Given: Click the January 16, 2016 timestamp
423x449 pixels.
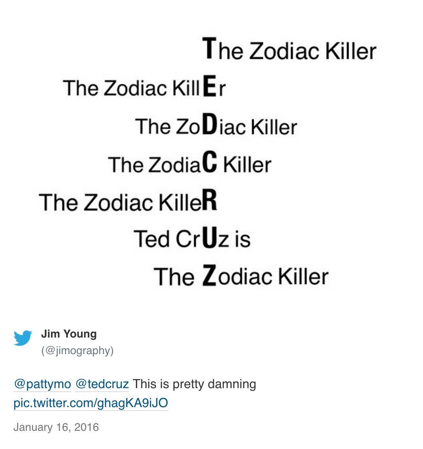Looking at the screenshot, I should pyautogui.click(x=56, y=427).
